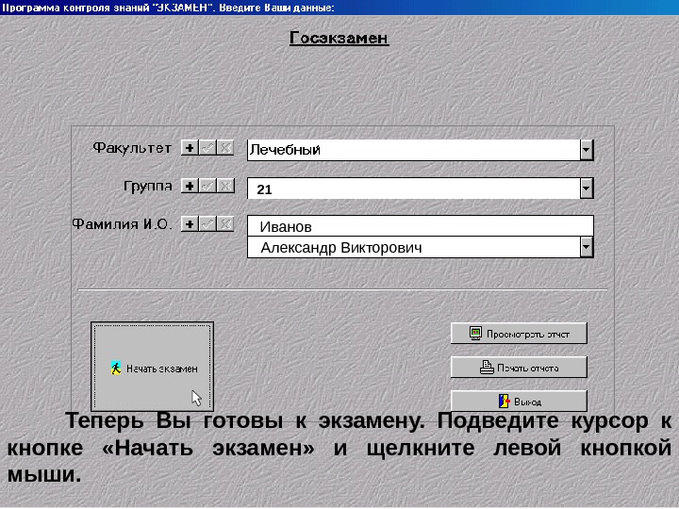Click the plus icon next to Факультет

pyautogui.click(x=190, y=148)
